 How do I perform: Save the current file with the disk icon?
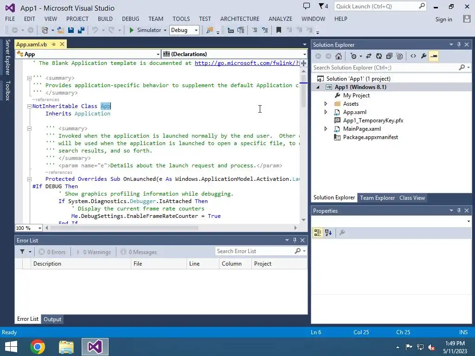pos(71,30)
